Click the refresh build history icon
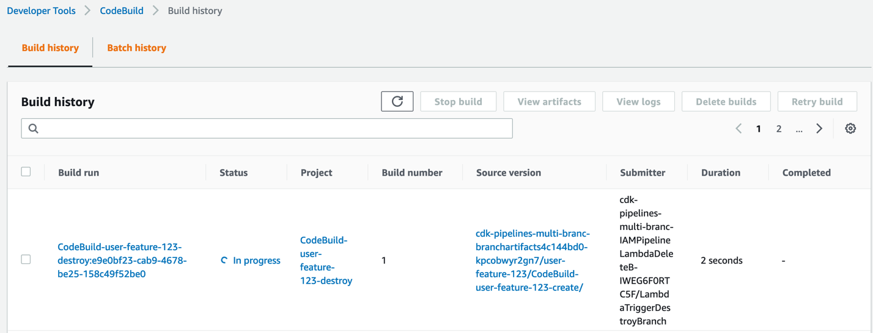 click(x=397, y=101)
